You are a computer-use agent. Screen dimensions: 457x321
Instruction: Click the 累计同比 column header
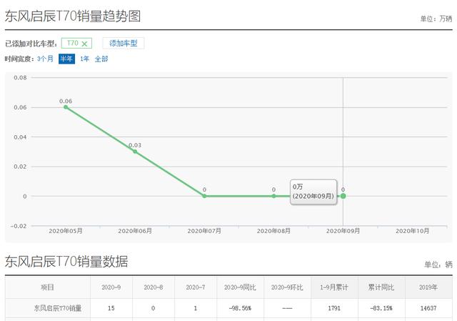pos(381,287)
